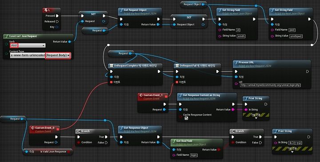Toggle the Cache Response Content checkbox

click(x=186, y=118)
